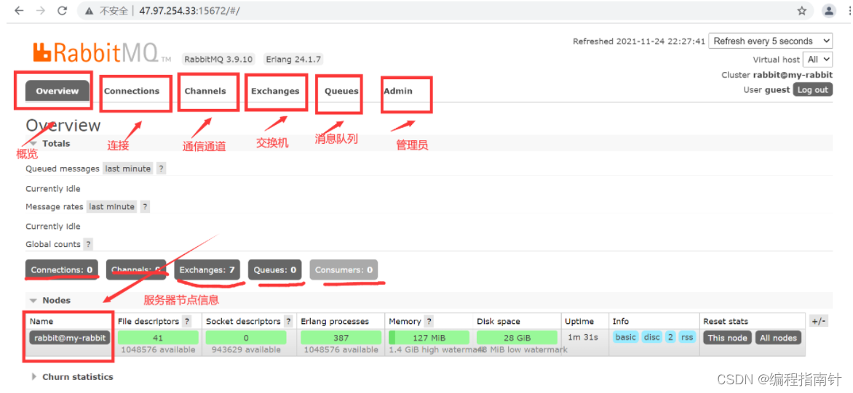Click the 943629 available text
Viewport: 853px width, 393px height.
pyautogui.click(x=246, y=349)
